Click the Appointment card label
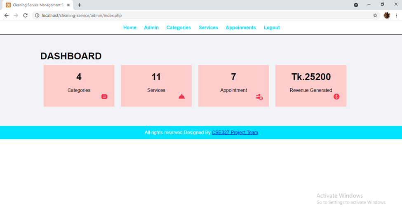Viewport: 402px width, 213px height. tap(233, 90)
